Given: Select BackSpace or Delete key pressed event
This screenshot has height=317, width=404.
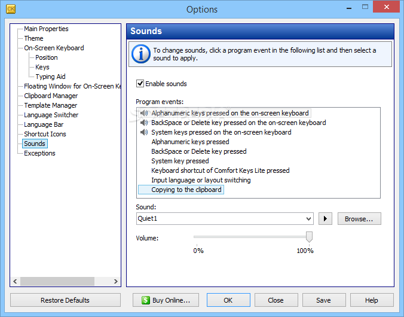Looking at the screenshot, I should [x=198, y=151].
